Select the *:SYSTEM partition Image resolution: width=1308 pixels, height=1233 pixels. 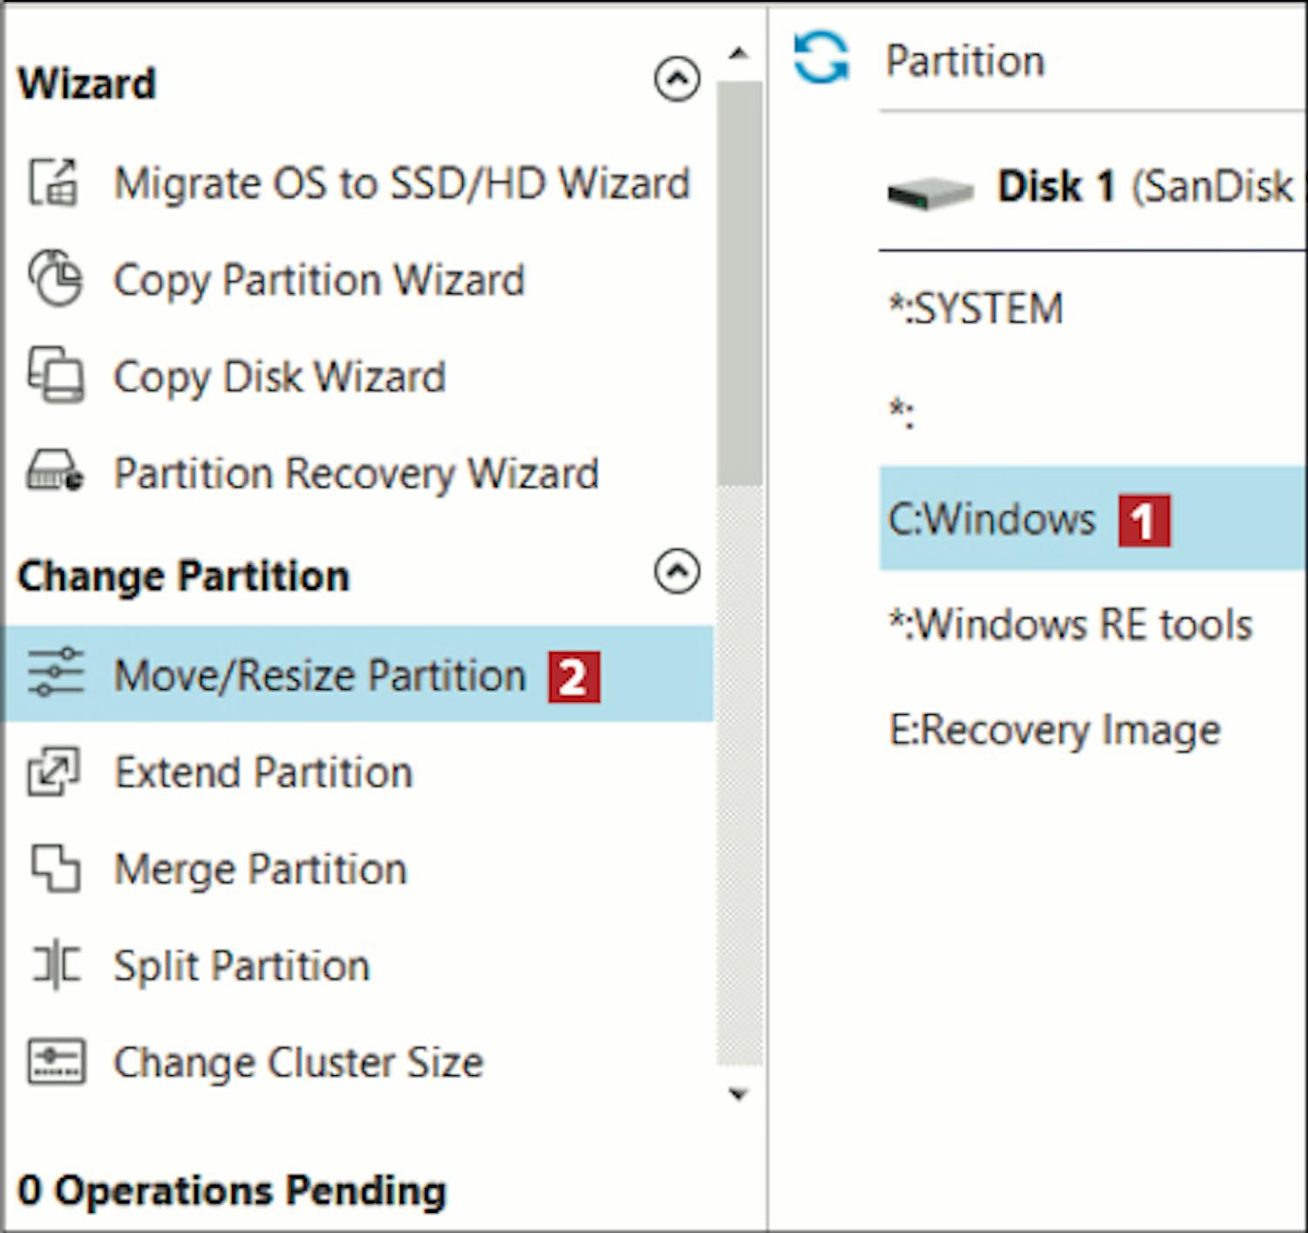pos(976,309)
